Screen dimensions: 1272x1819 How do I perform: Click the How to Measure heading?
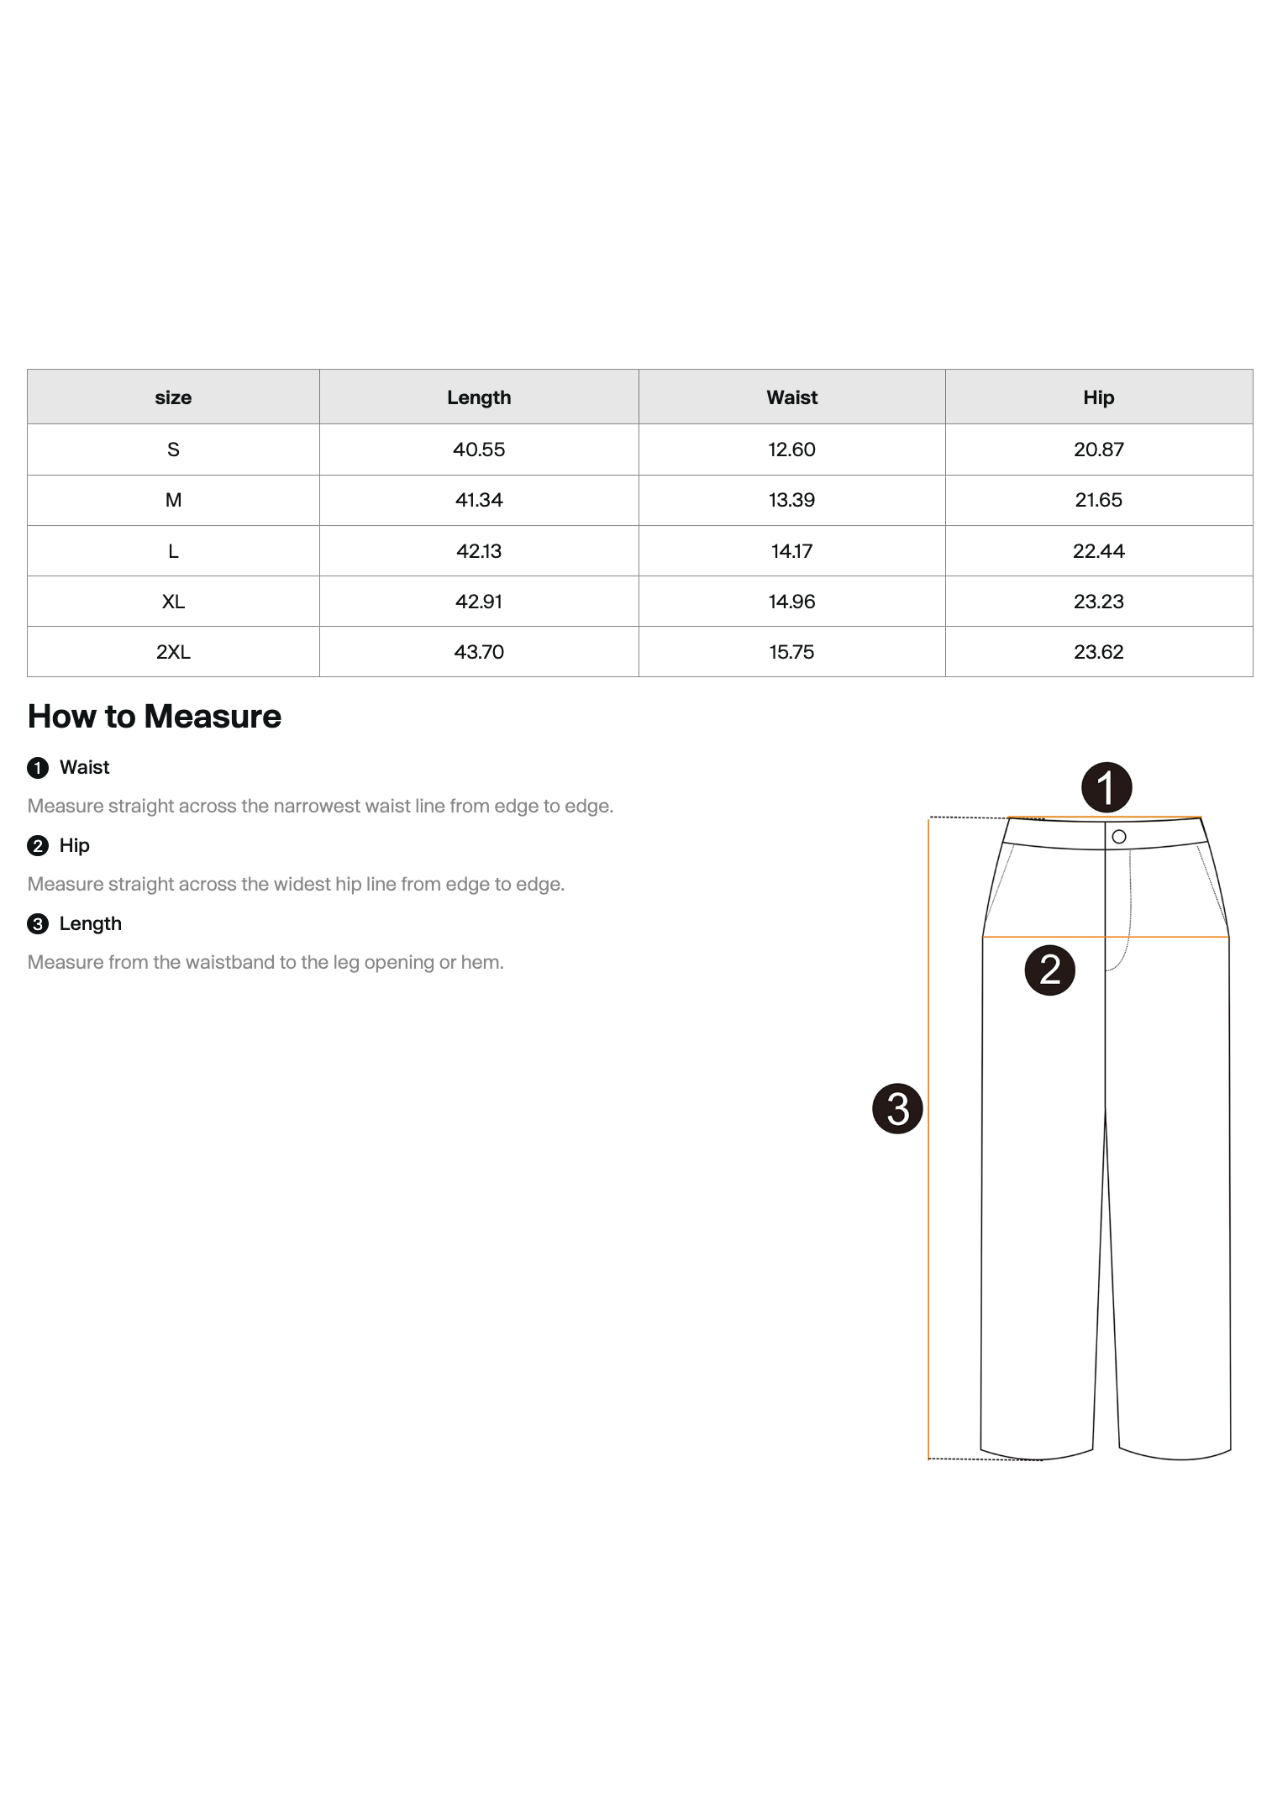click(x=155, y=716)
